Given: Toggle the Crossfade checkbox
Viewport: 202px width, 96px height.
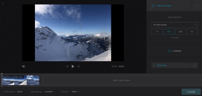Looking at the screenshot, I should [x=169, y=51].
